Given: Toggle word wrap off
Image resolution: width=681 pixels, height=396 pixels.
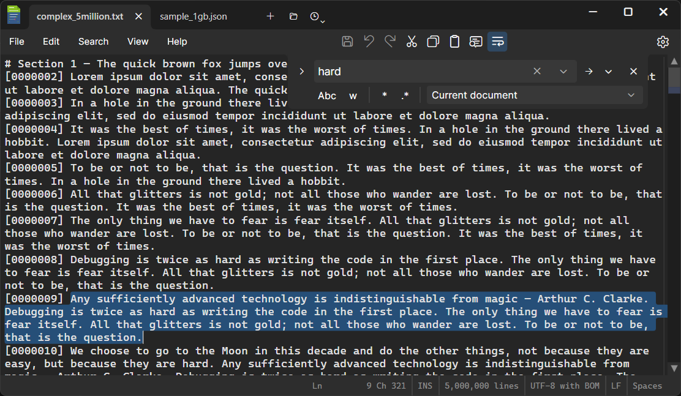Looking at the screenshot, I should (x=497, y=41).
